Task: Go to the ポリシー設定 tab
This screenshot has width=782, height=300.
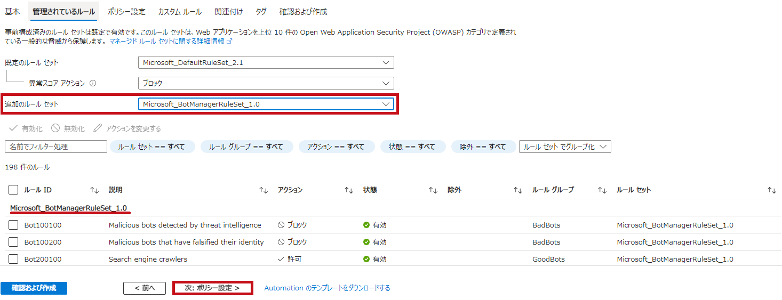Action: [x=126, y=12]
